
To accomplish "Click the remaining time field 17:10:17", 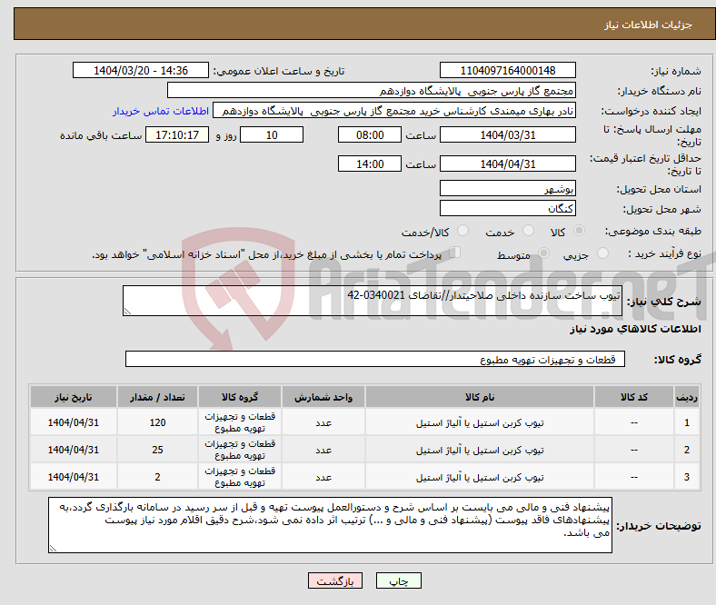I will coord(177,135).
